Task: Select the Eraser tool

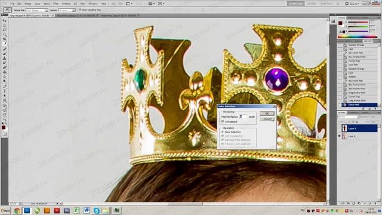Action: pos(5,67)
